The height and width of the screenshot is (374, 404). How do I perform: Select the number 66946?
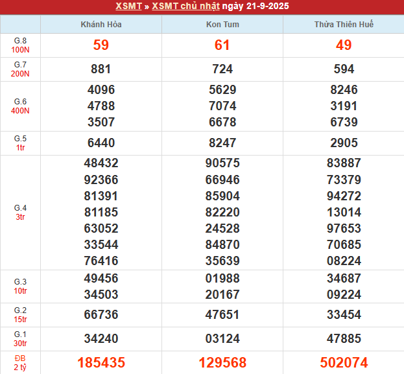pos(222,180)
